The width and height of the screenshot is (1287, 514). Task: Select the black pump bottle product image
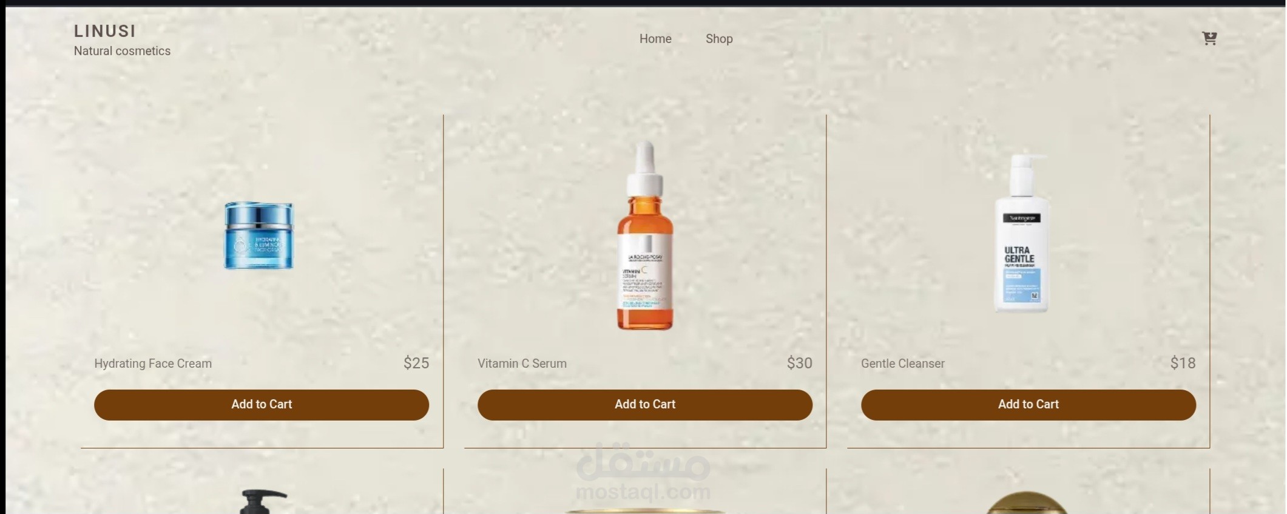[x=263, y=502]
